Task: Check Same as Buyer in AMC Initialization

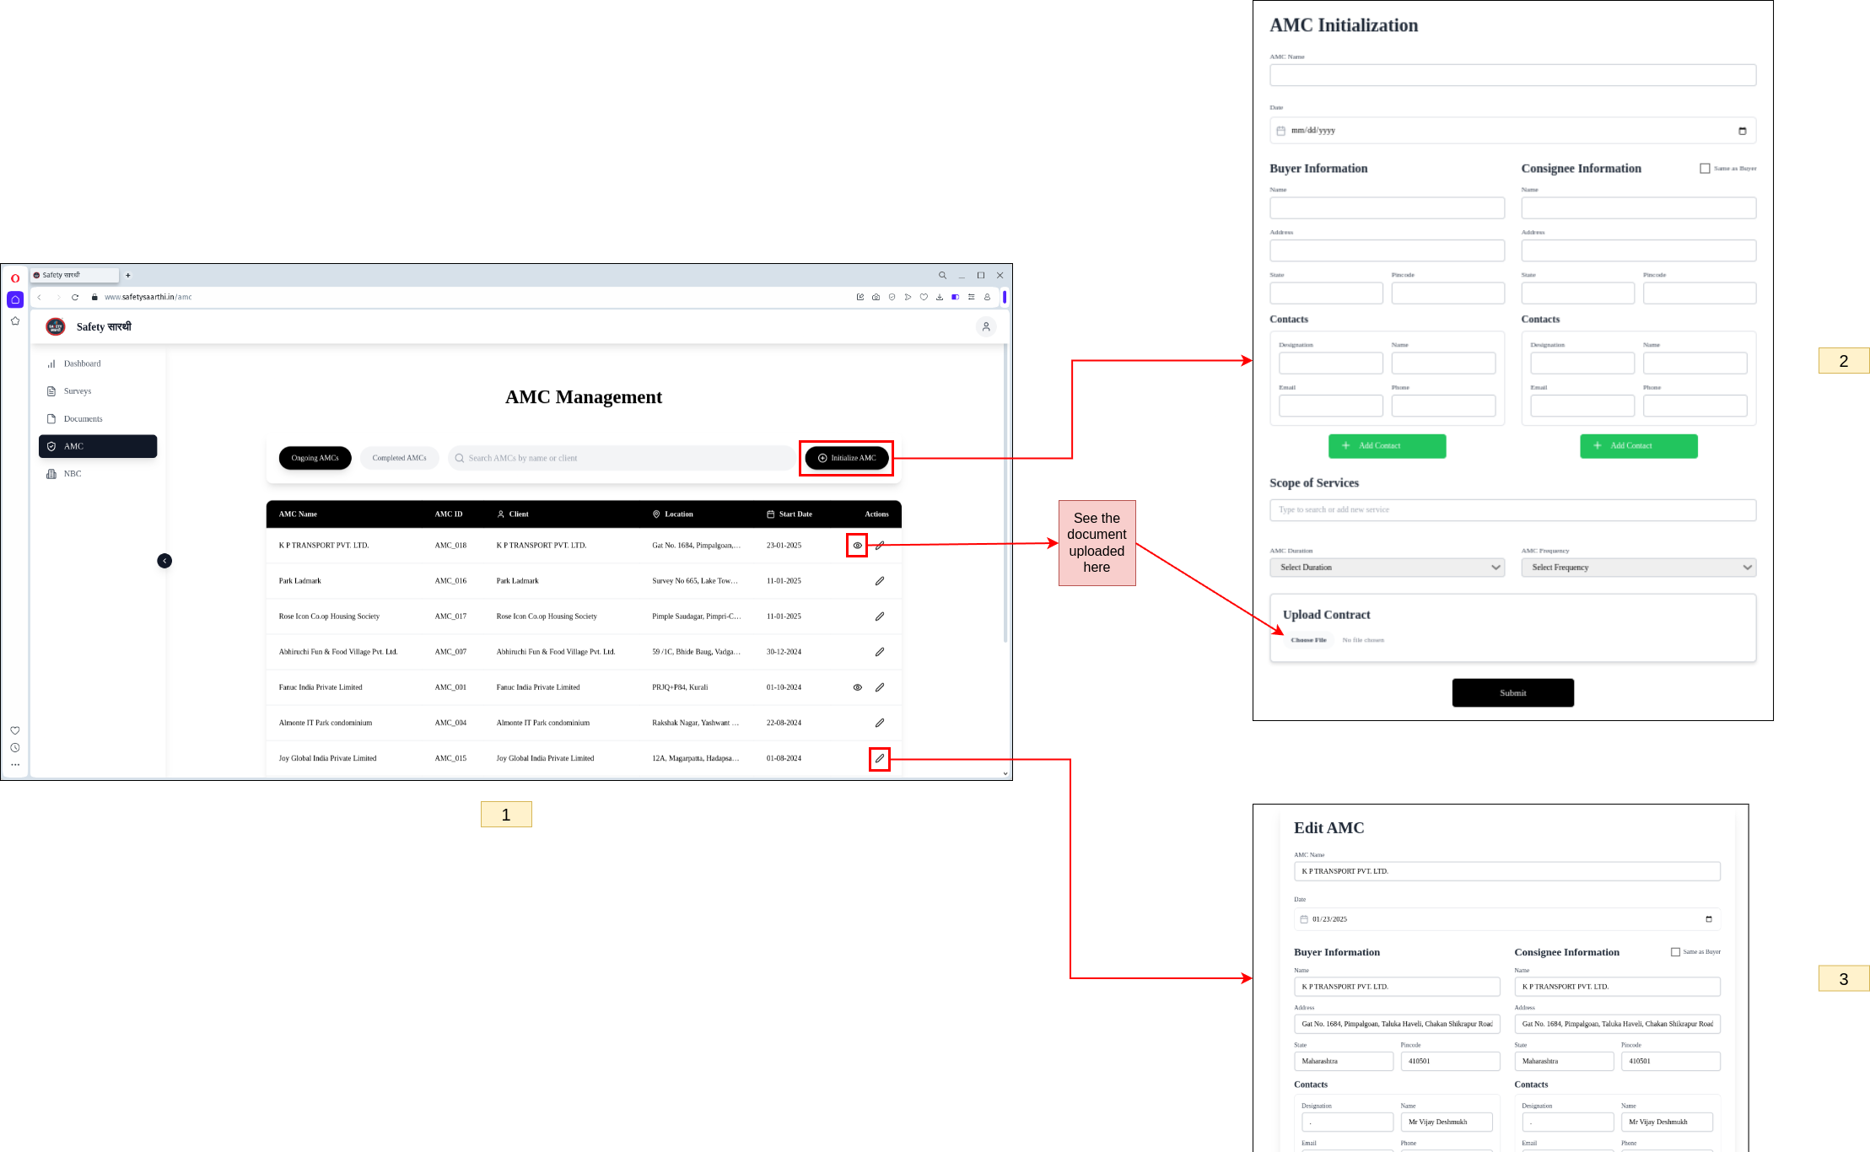Action: (1705, 169)
